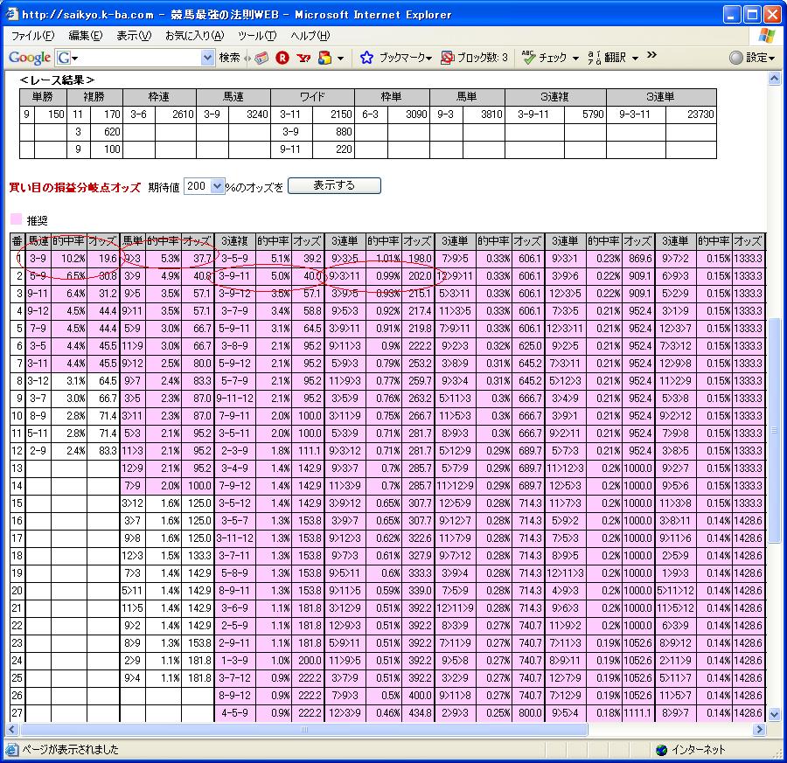Click the 表示する button
Image resolution: width=787 pixels, height=763 pixels.
pos(334,185)
